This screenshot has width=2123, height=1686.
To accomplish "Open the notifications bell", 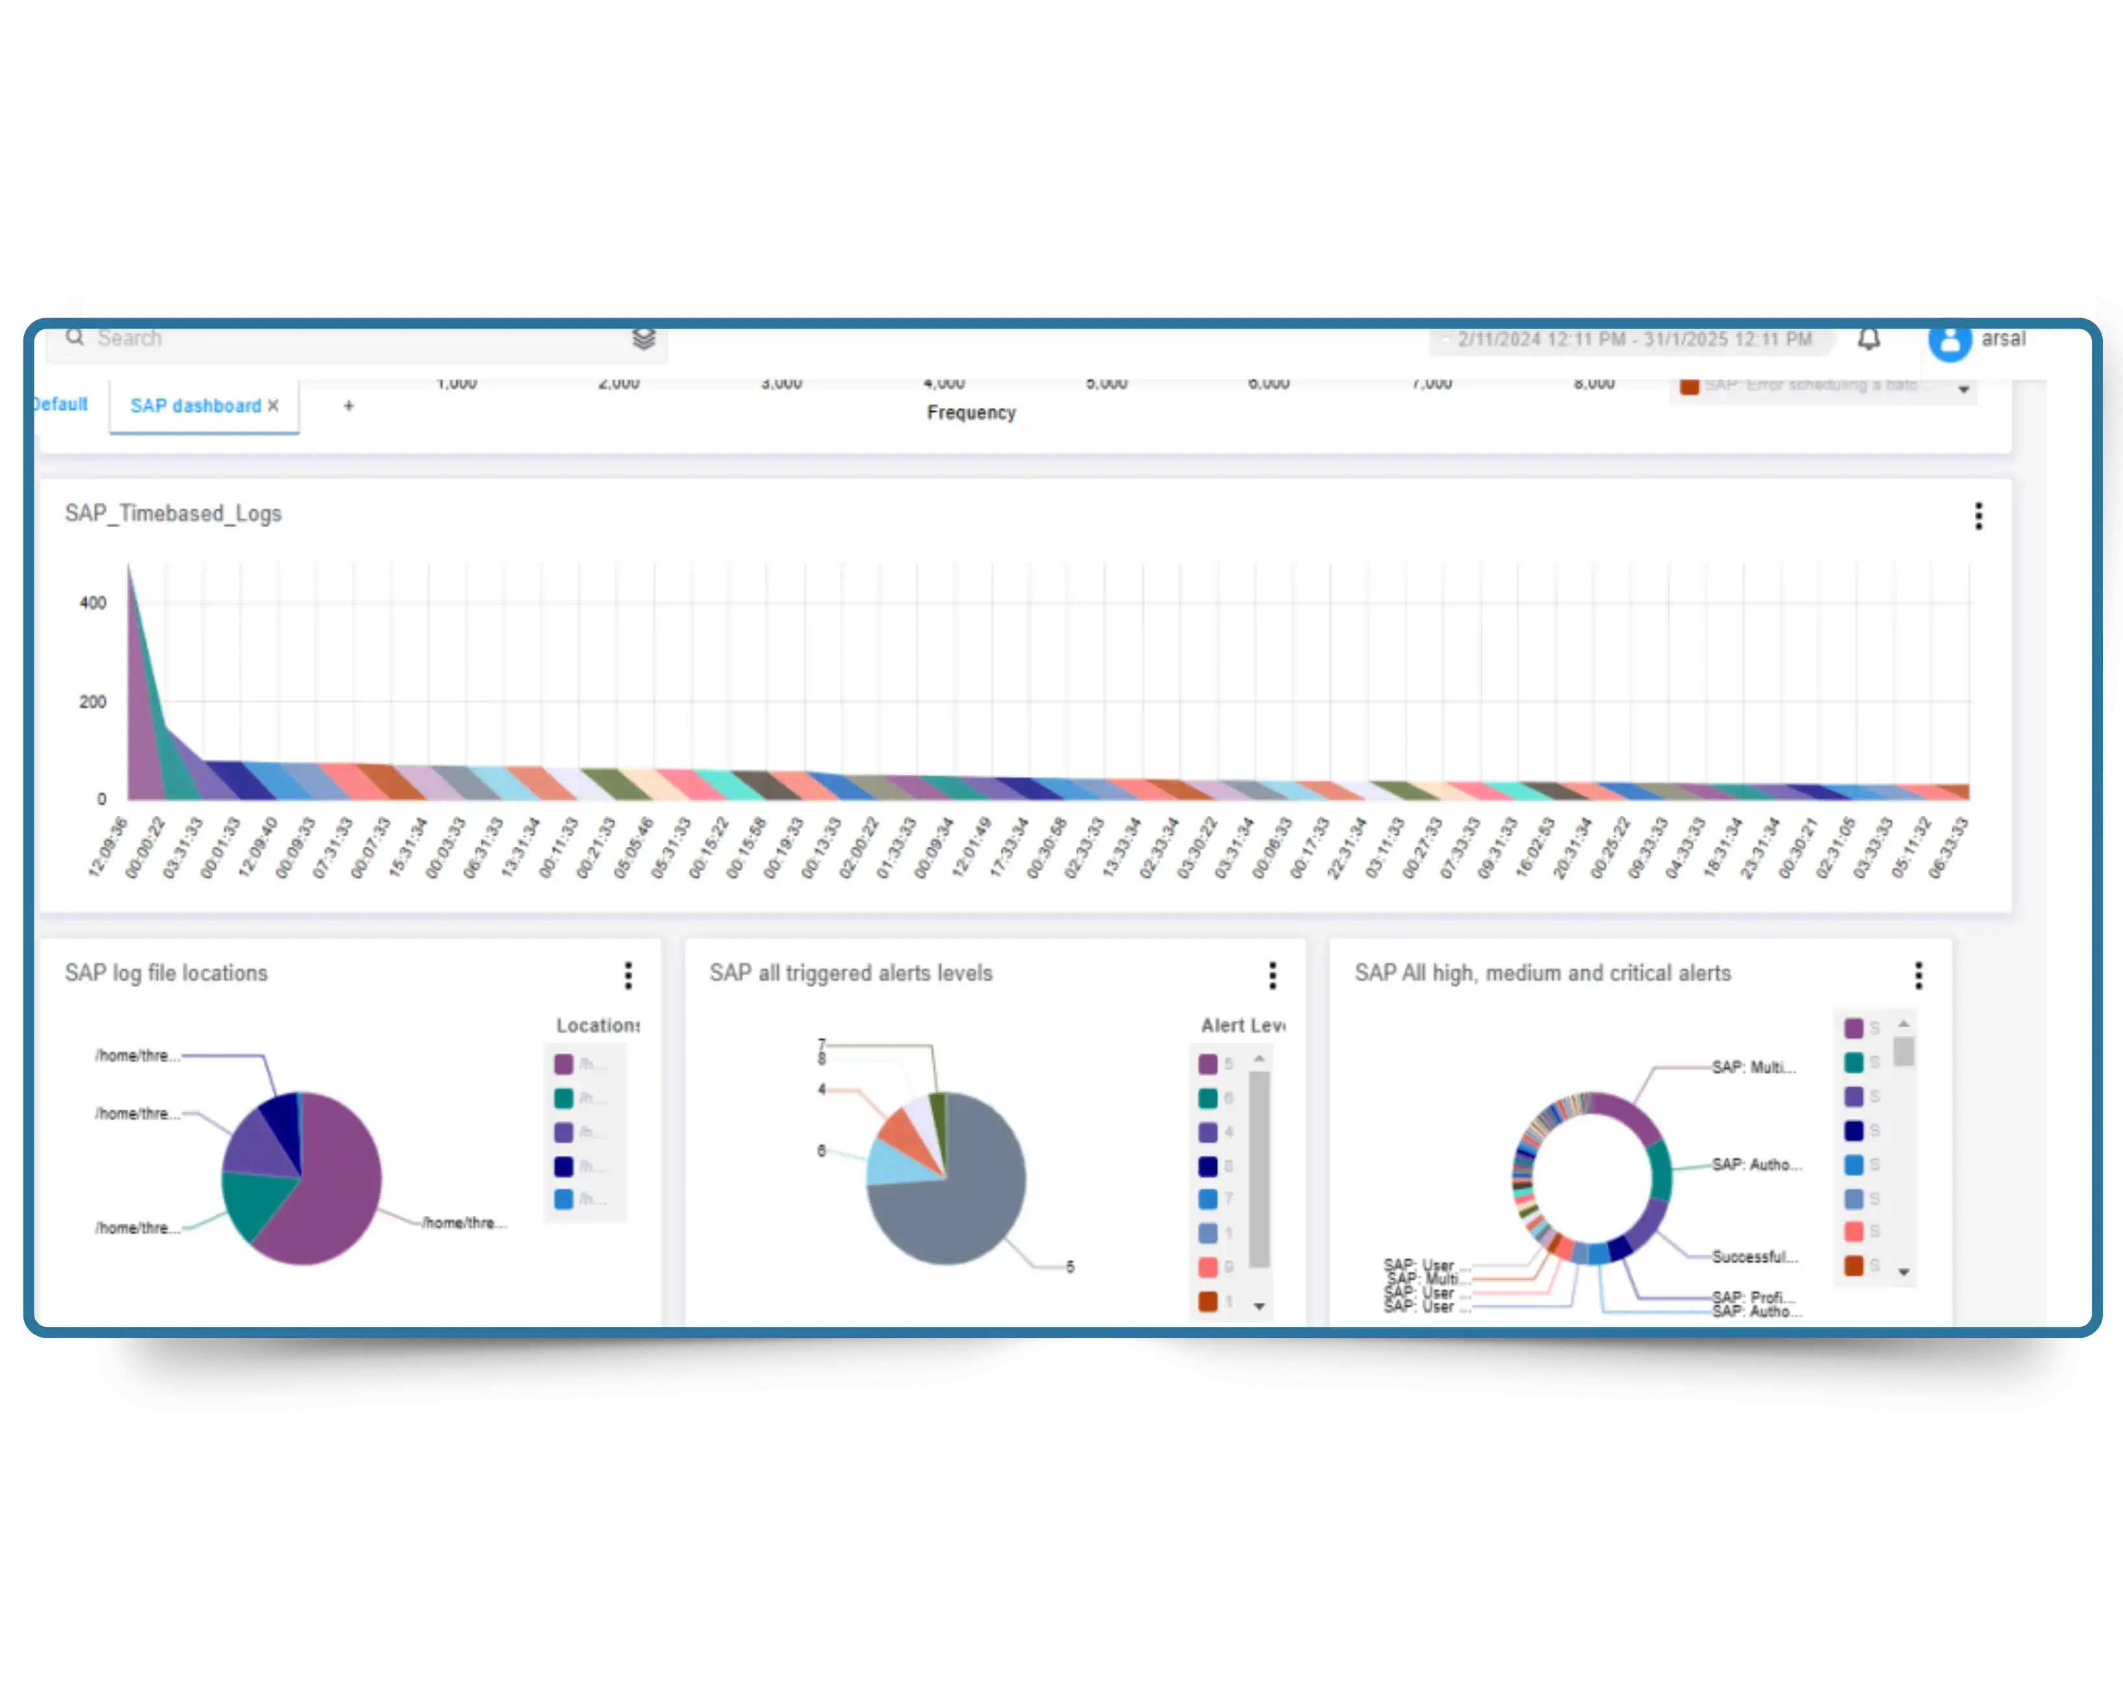I will 1868,340.
